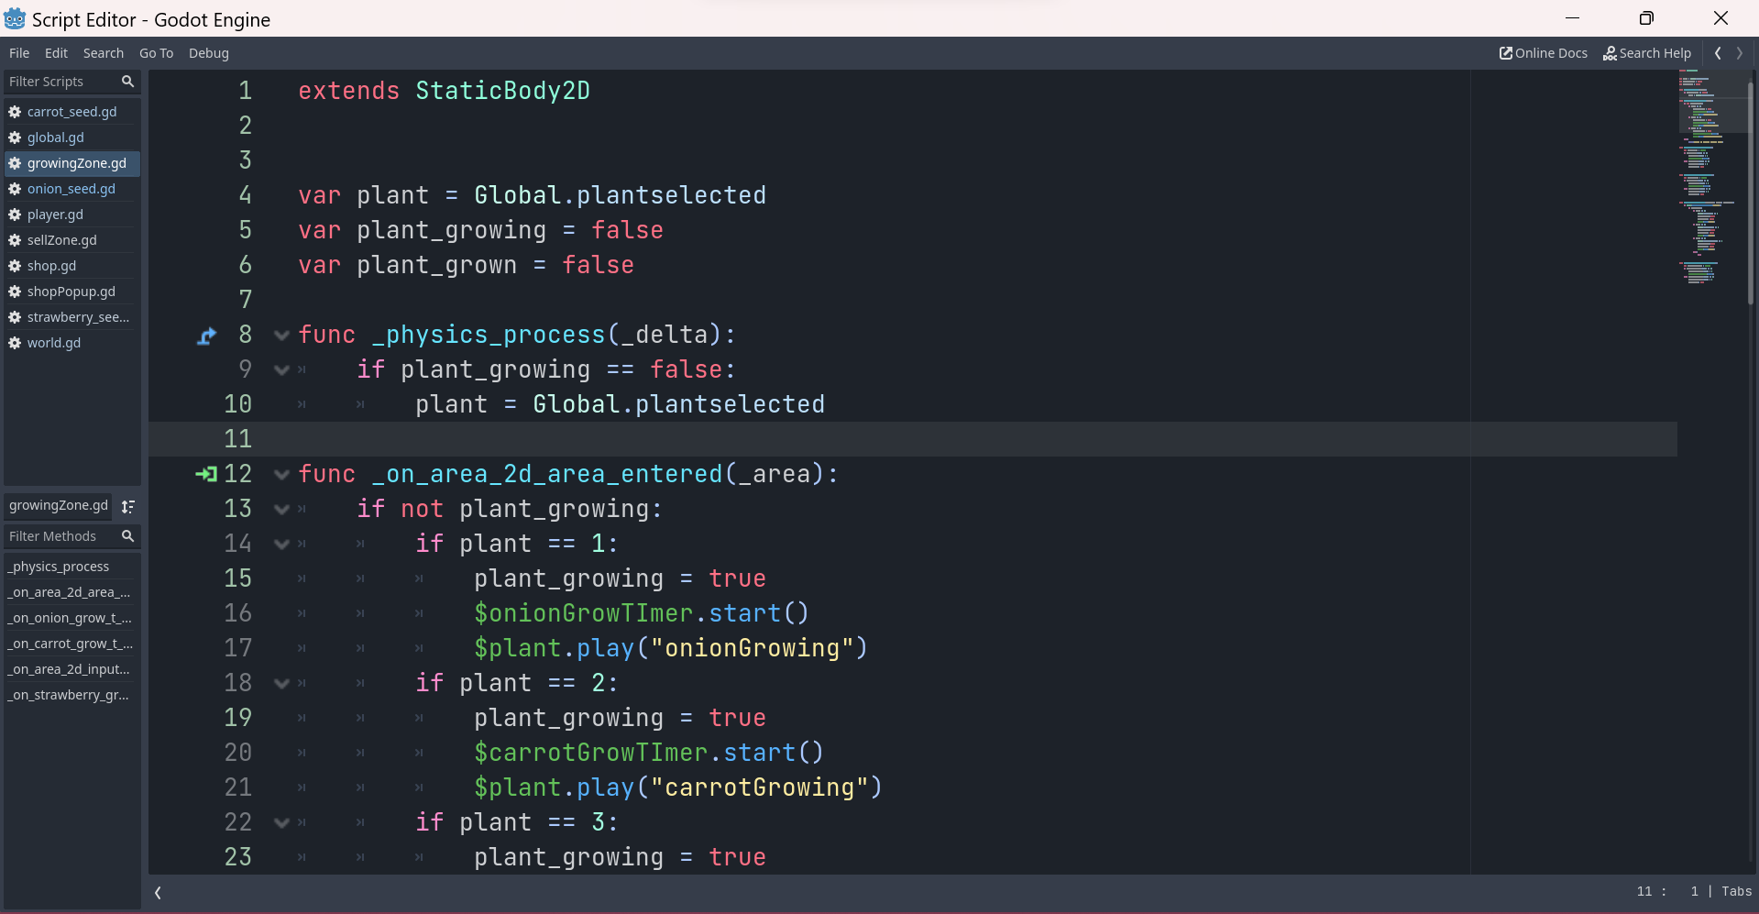The image size is (1759, 914).
Task: Open shopPopup.gd in the script list
Action: (x=71, y=292)
